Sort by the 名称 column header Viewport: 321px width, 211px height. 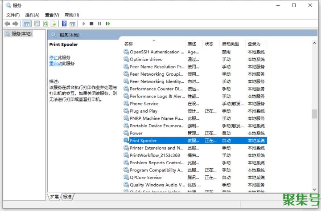128,44
